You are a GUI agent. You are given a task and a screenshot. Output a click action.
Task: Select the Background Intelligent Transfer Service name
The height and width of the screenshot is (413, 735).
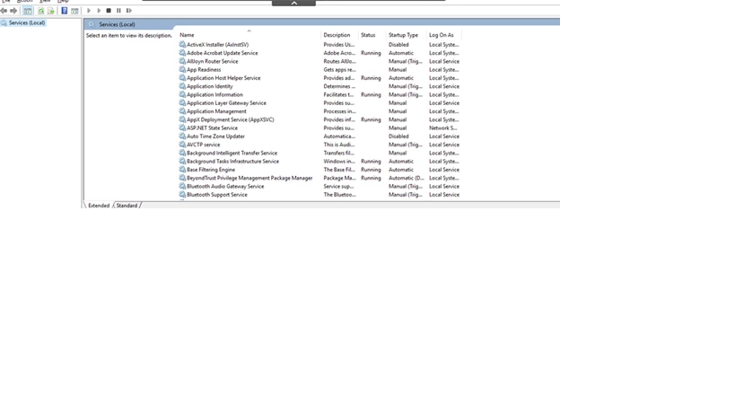232,153
